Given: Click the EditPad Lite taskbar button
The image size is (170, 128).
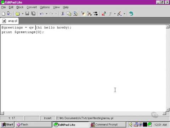Looking at the screenshot, I should click(70, 125).
